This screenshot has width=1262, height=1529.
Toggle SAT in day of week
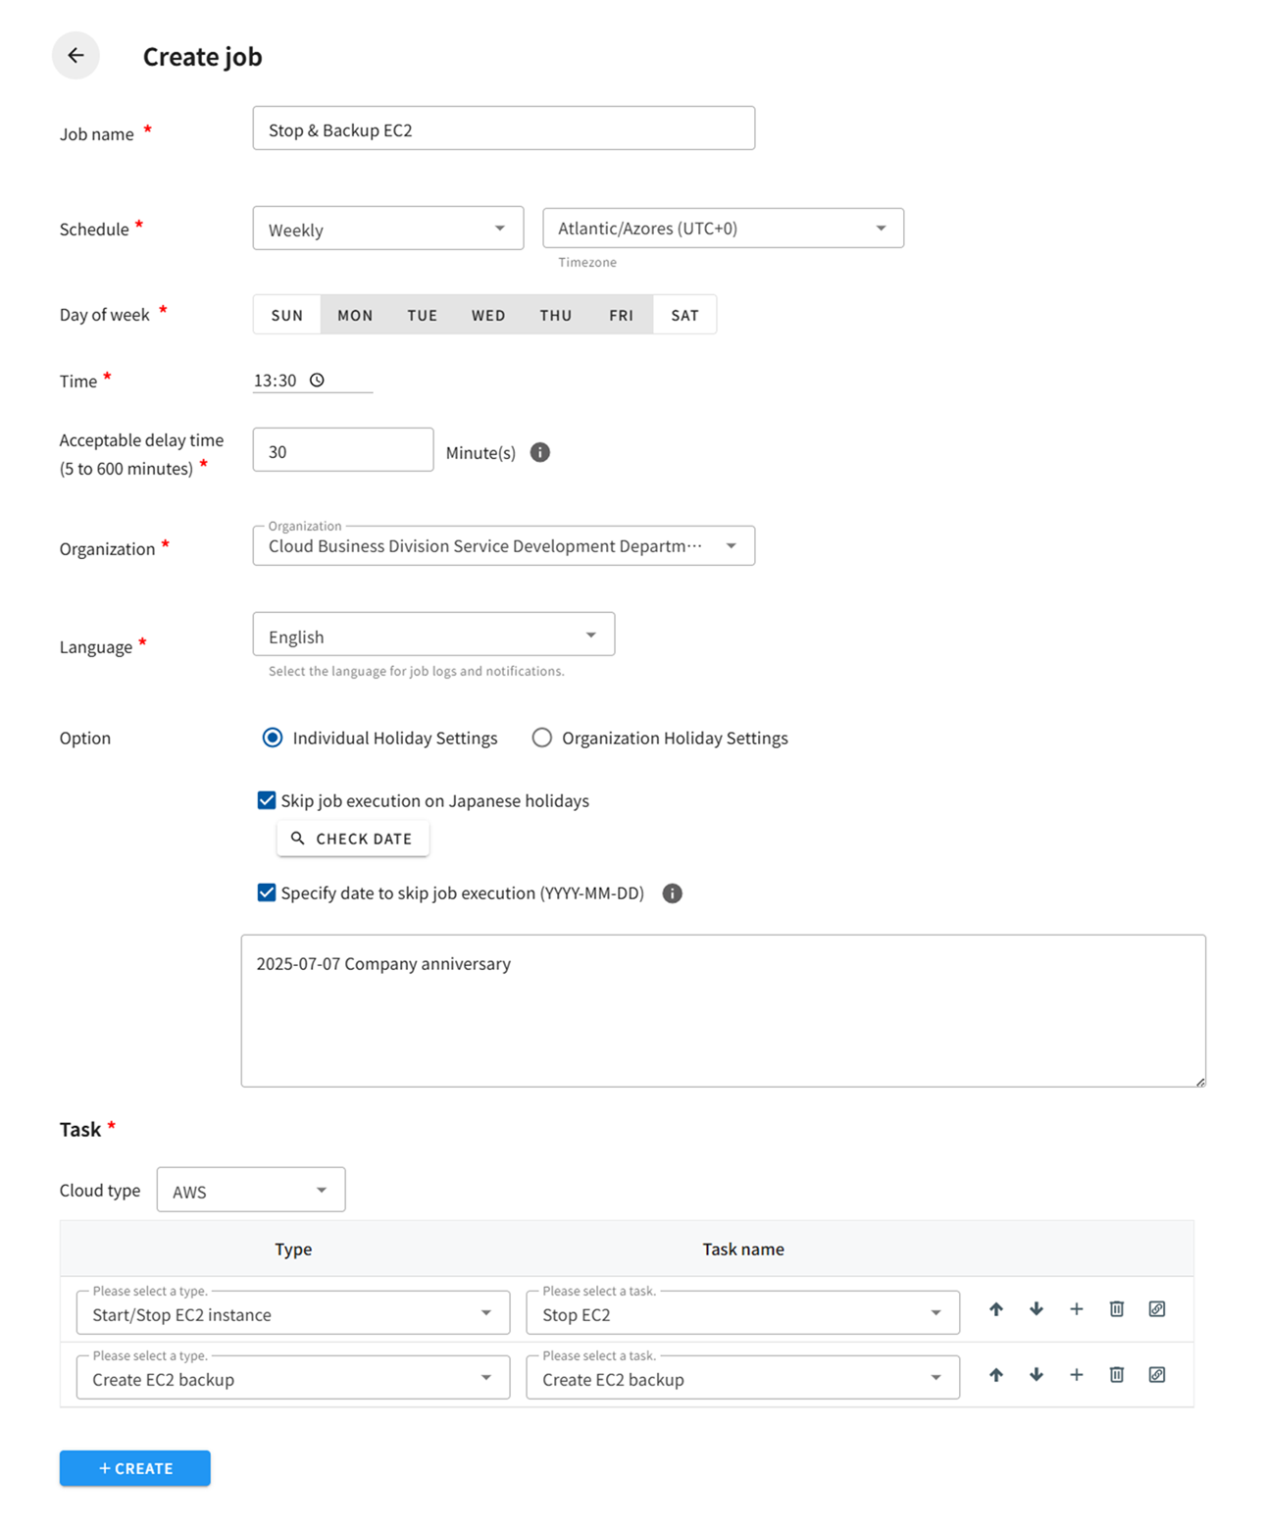click(685, 315)
